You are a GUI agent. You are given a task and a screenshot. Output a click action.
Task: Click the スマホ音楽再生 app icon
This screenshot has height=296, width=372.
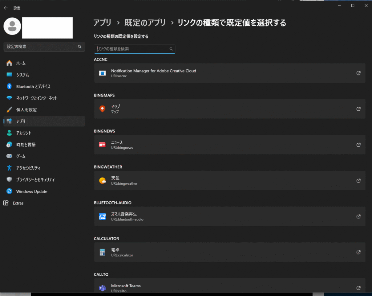(102, 217)
